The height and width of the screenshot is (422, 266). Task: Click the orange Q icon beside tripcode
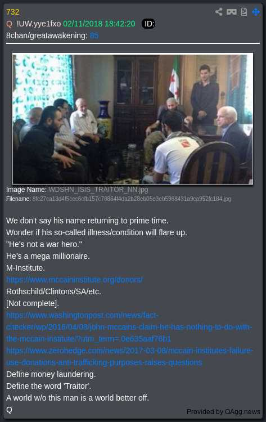pyautogui.click(x=9, y=24)
